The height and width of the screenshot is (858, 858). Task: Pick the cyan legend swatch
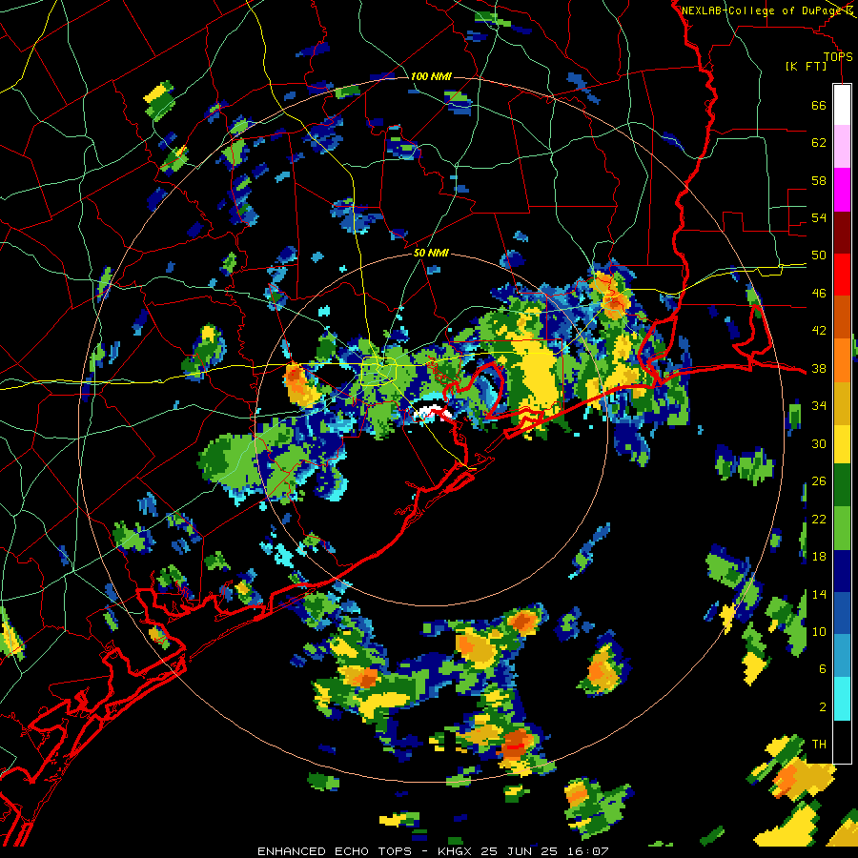pyautogui.click(x=842, y=699)
